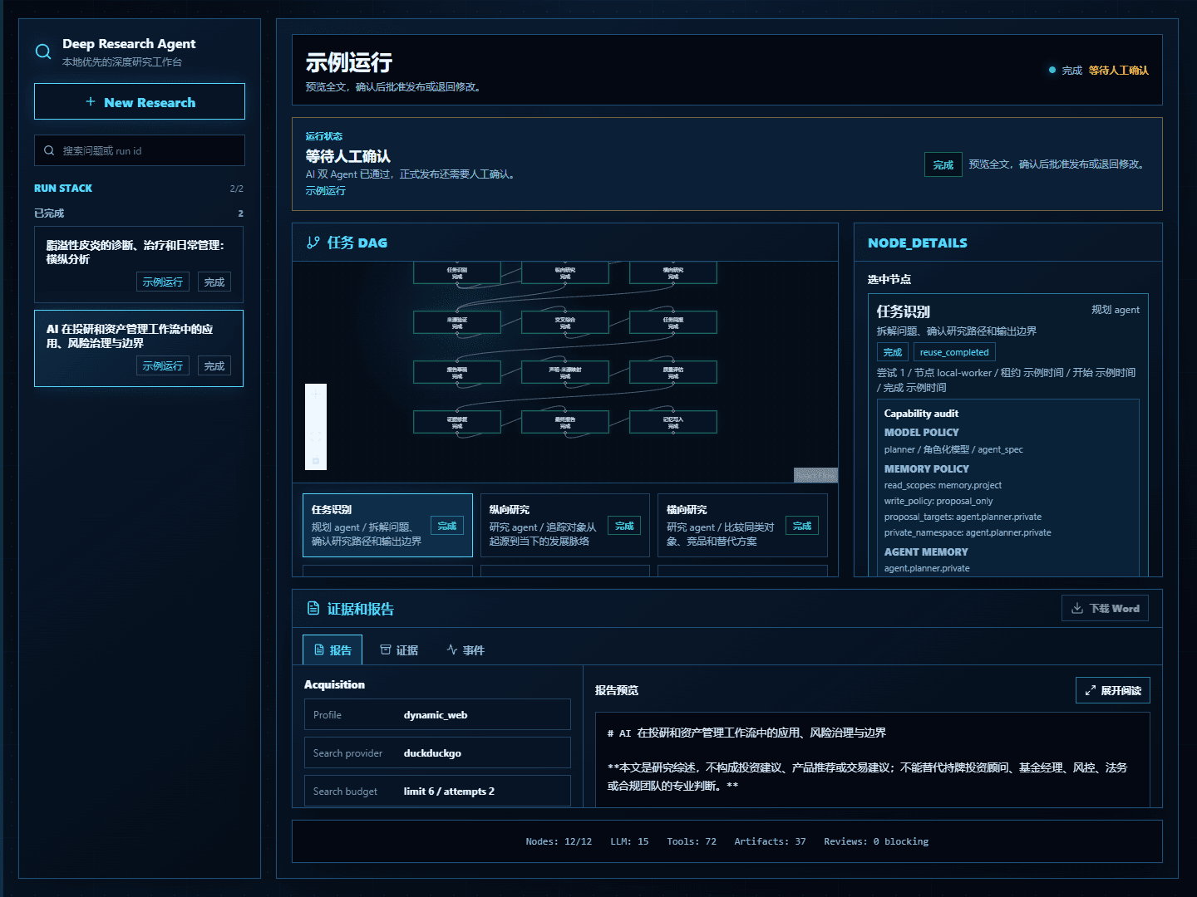
Task: Switch to the 证据 tab
Action: tap(399, 649)
